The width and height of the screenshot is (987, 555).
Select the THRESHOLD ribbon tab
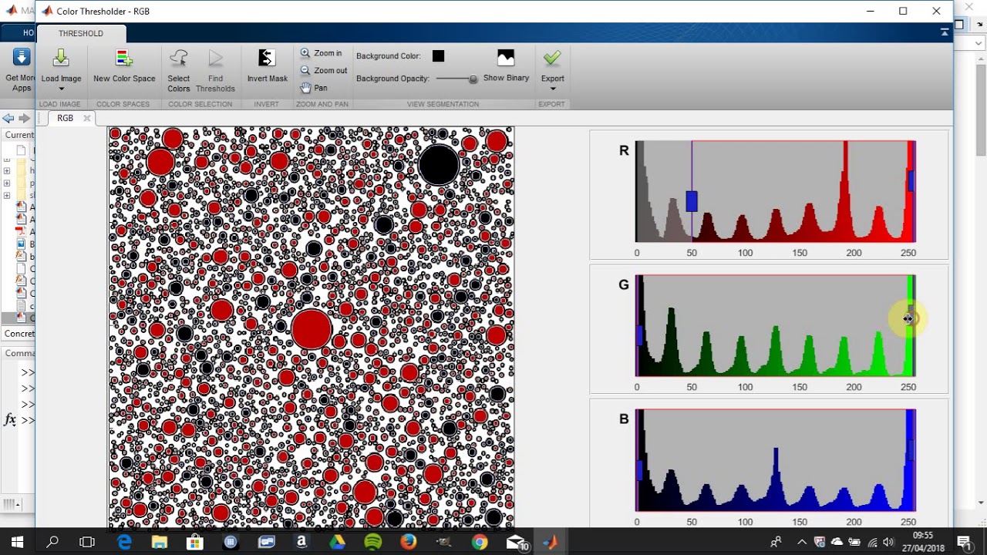tap(81, 33)
